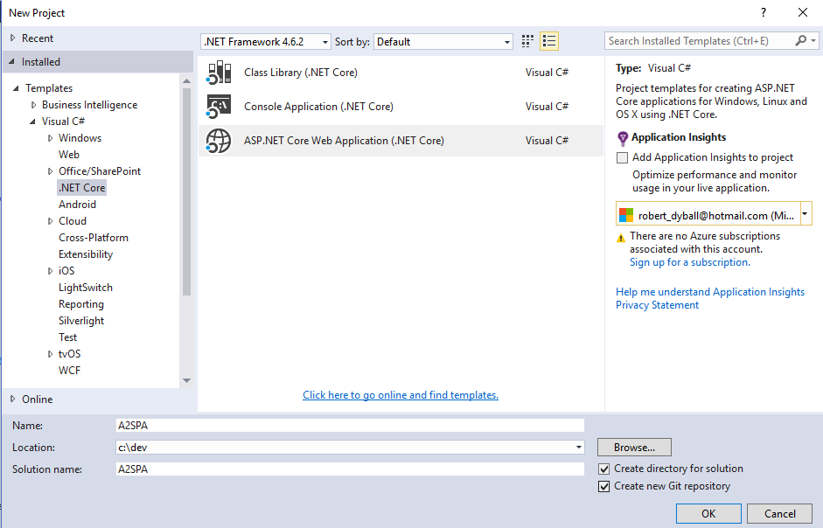Expand the Online section
The height and width of the screenshot is (528, 823).
coord(12,399)
